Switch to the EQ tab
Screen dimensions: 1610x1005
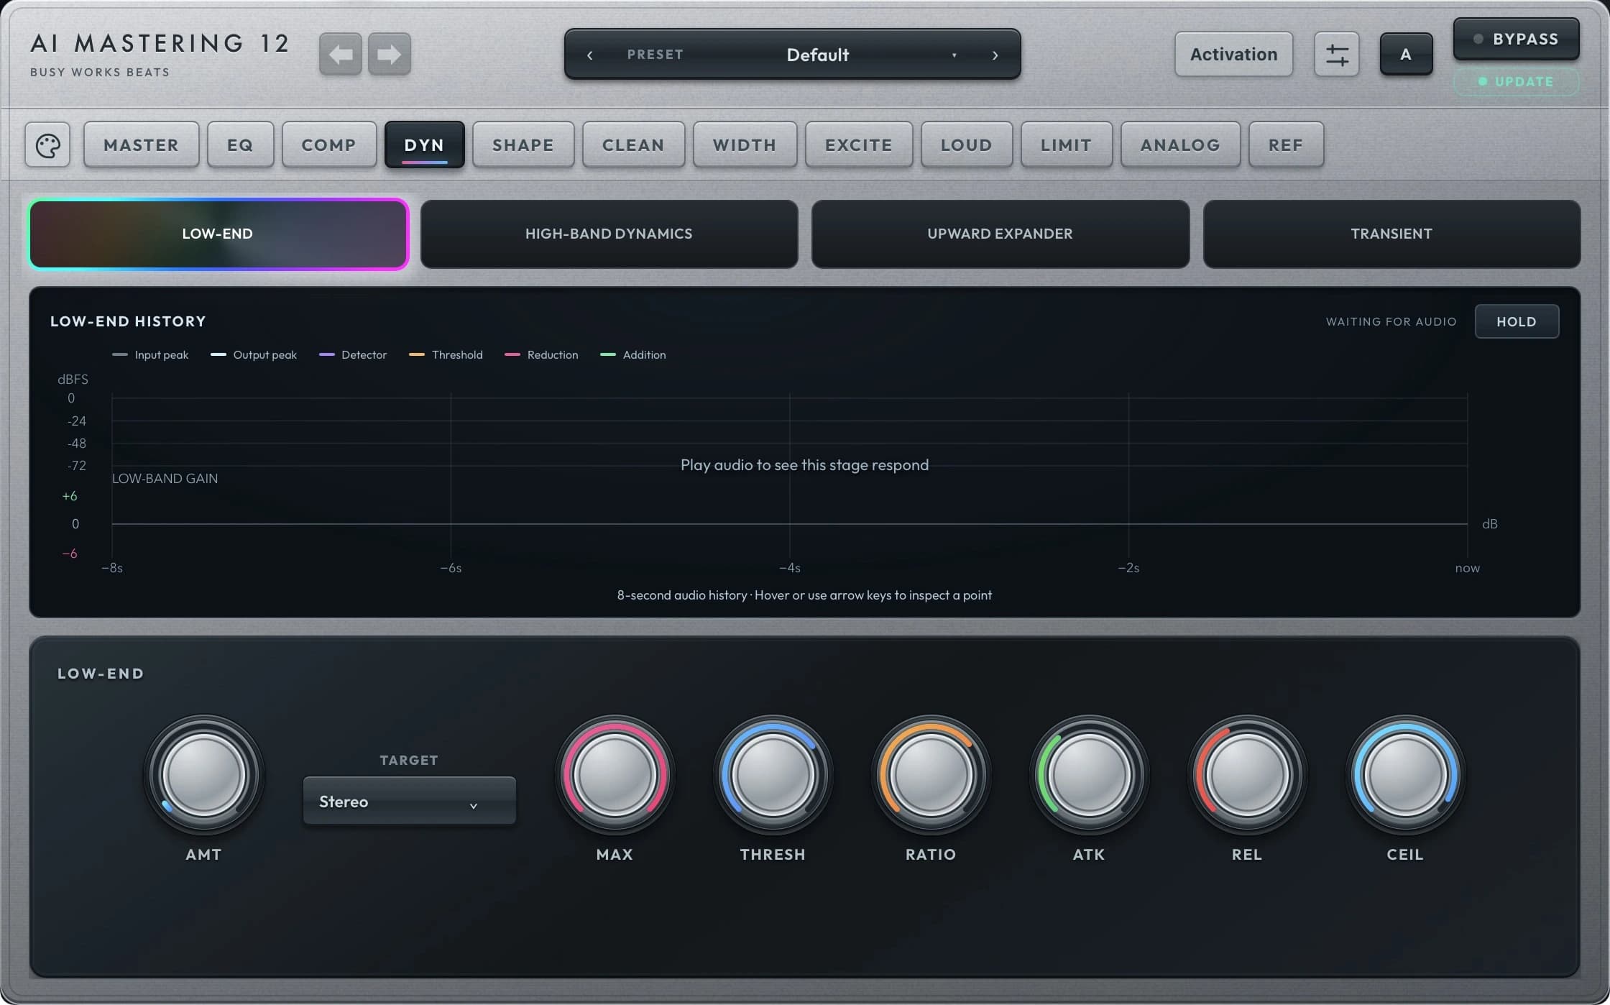[240, 145]
